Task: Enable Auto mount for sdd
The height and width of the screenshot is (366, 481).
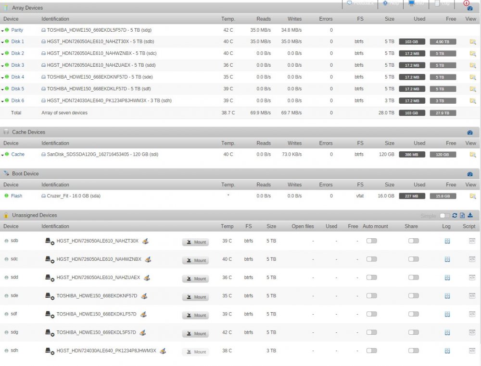Action: coord(371,277)
